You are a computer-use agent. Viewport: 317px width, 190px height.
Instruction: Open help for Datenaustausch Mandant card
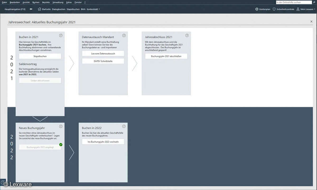point(124,35)
